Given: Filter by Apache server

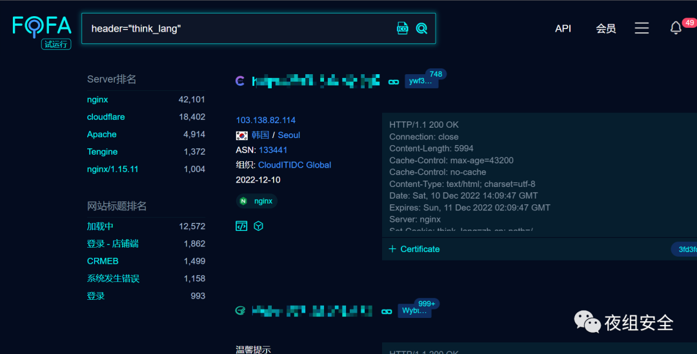Looking at the screenshot, I should pos(102,134).
